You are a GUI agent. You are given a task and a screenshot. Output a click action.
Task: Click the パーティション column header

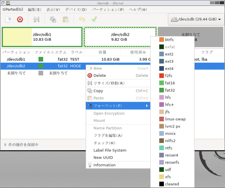click(x=17, y=52)
